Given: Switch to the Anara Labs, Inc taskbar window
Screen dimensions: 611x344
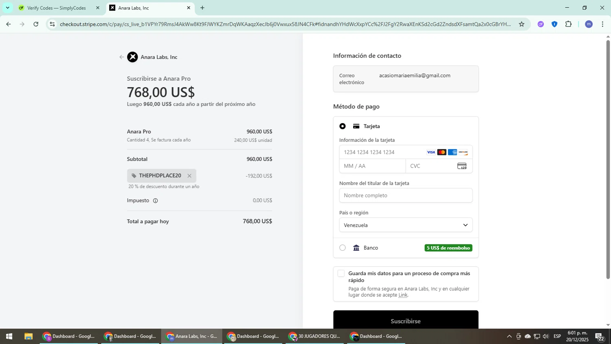Looking at the screenshot, I should pos(192,336).
